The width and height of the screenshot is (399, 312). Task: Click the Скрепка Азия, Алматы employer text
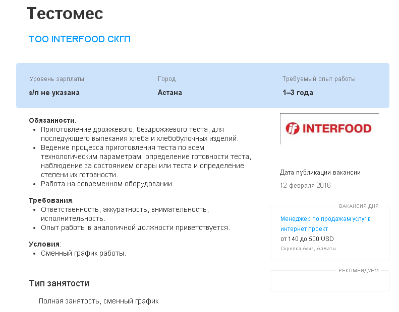tap(308, 249)
